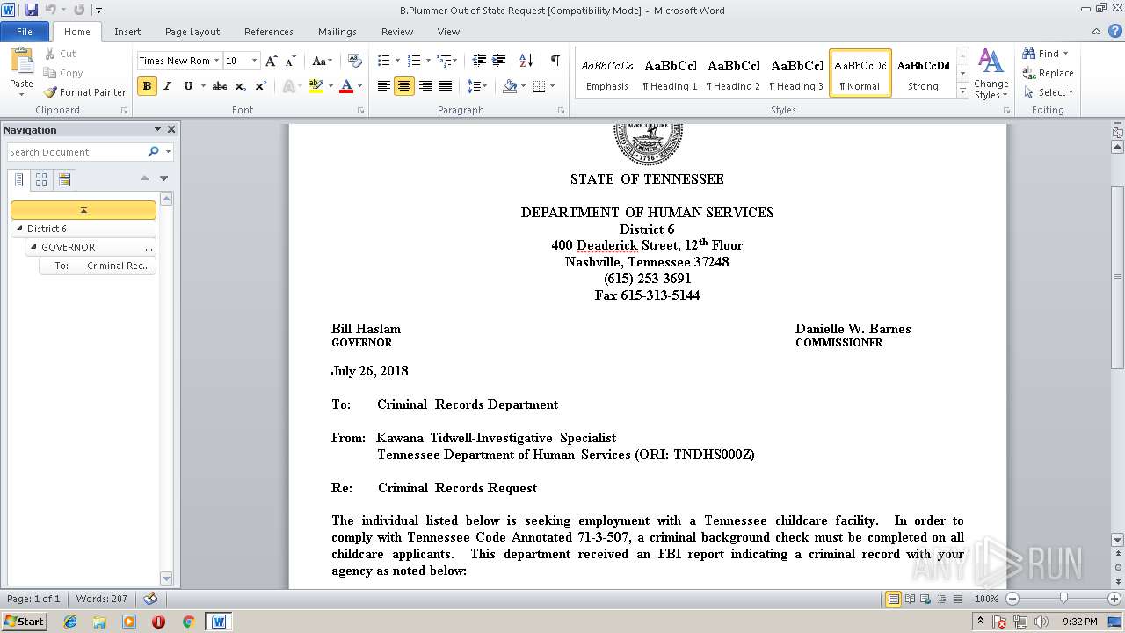Justify paragraph text
Image resolution: width=1125 pixels, height=633 pixels.
[446, 86]
